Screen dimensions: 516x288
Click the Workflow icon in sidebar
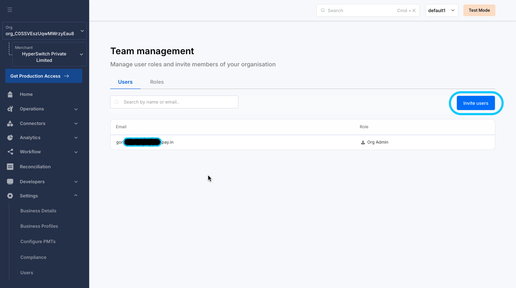[x=11, y=152]
